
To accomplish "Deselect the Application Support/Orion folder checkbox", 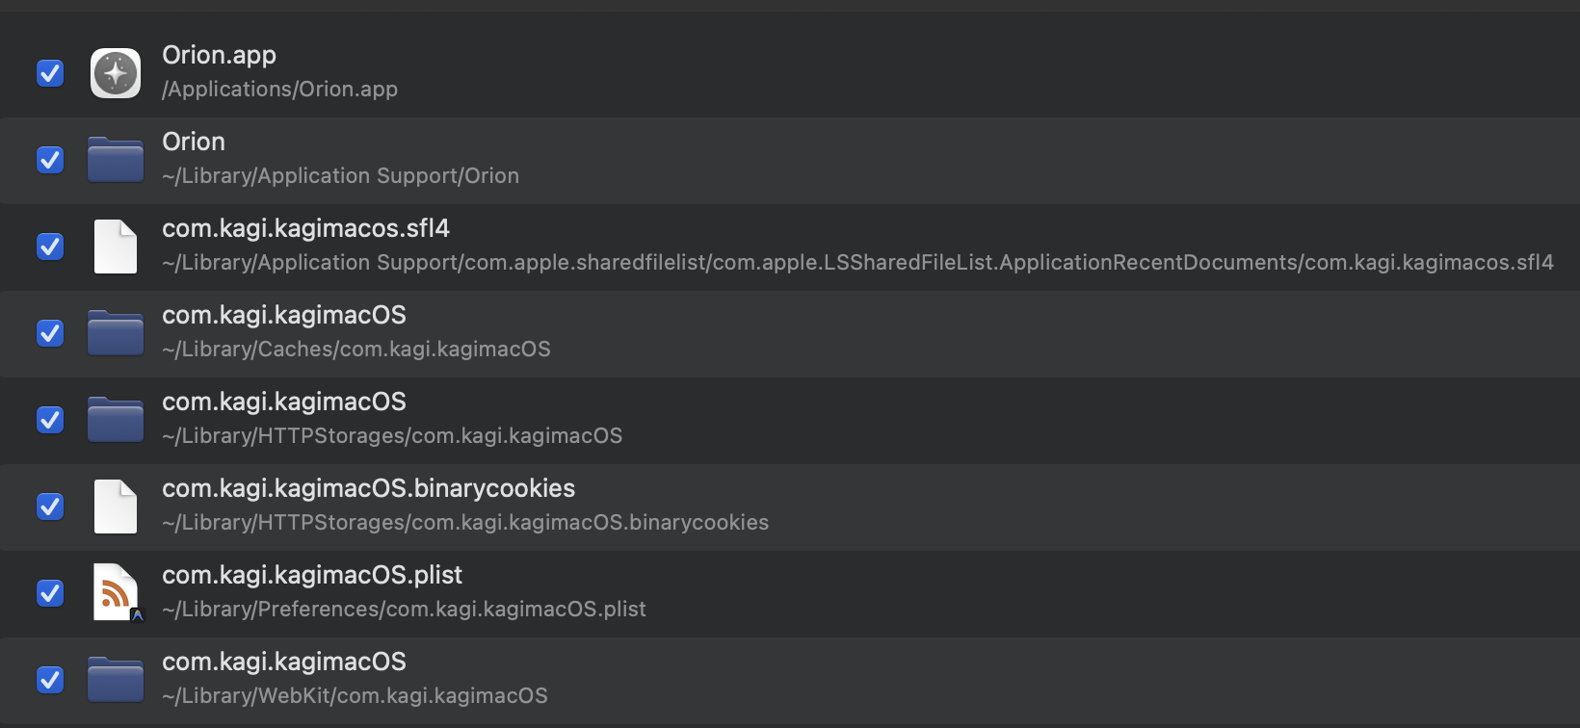I will click(50, 160).
